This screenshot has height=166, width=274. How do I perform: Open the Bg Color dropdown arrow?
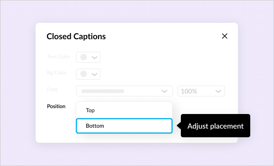tap(95, 74)
